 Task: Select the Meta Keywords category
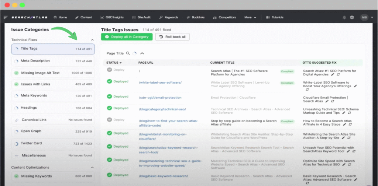click(x=53, y=96)
